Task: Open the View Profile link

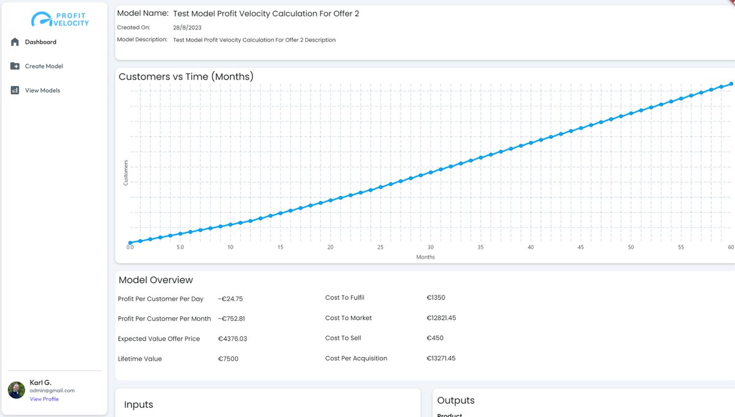Action: tap(44, 399)
